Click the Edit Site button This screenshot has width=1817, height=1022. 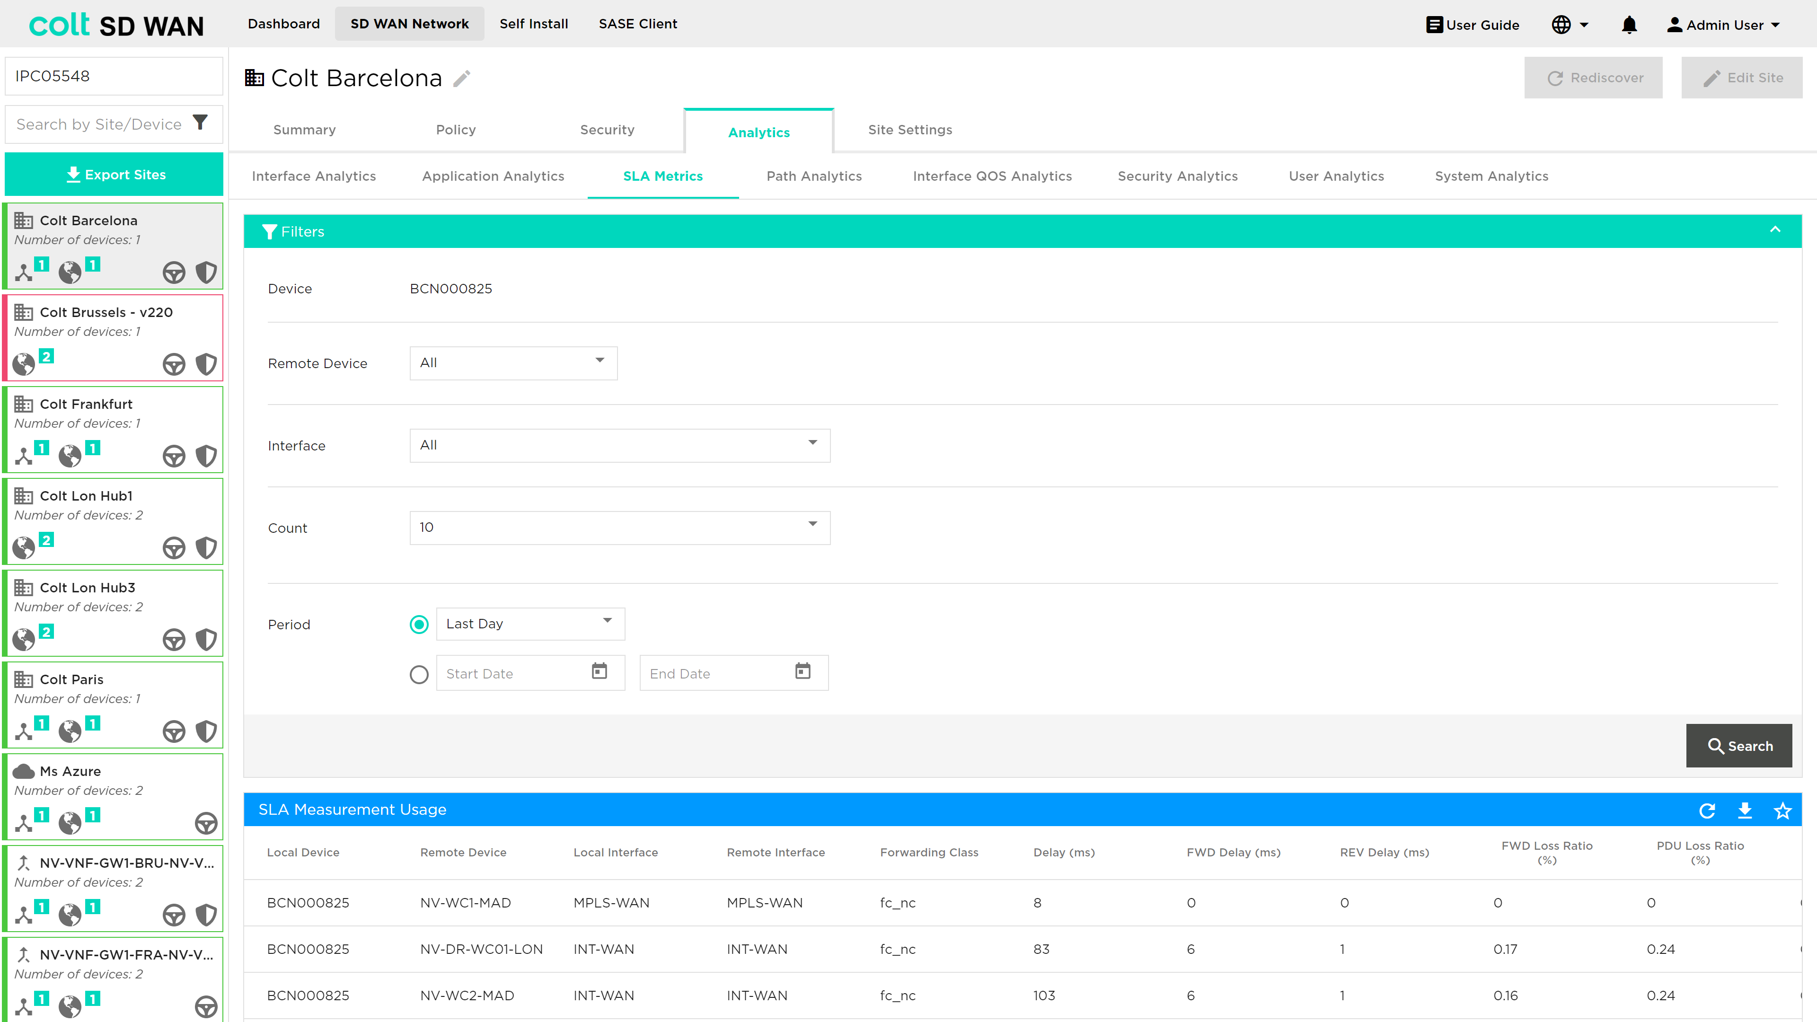click(x=1741, y=78)
